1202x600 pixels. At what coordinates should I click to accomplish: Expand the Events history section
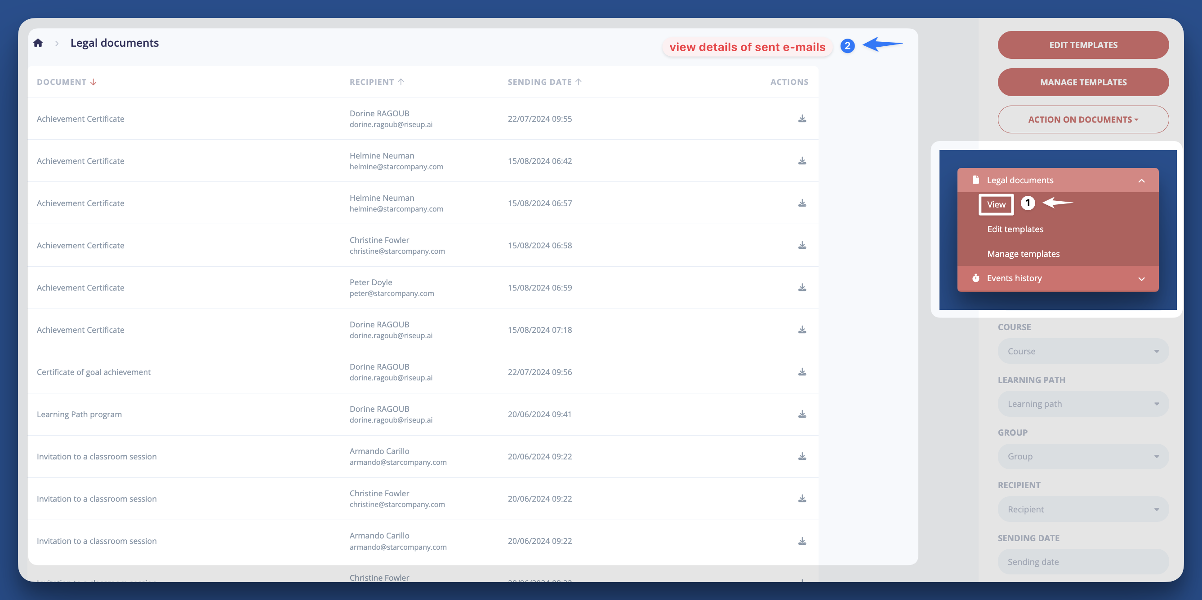1142,278
